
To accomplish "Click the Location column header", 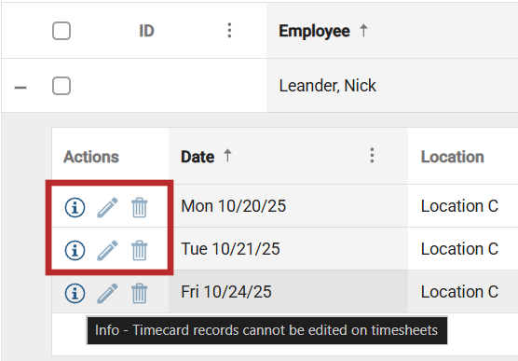I will point(452,157).
